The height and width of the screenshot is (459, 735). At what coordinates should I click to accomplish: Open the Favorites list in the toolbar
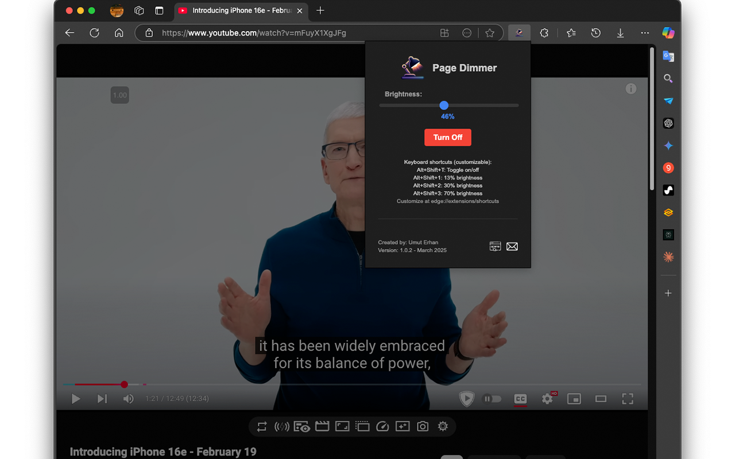click(571, 33)
